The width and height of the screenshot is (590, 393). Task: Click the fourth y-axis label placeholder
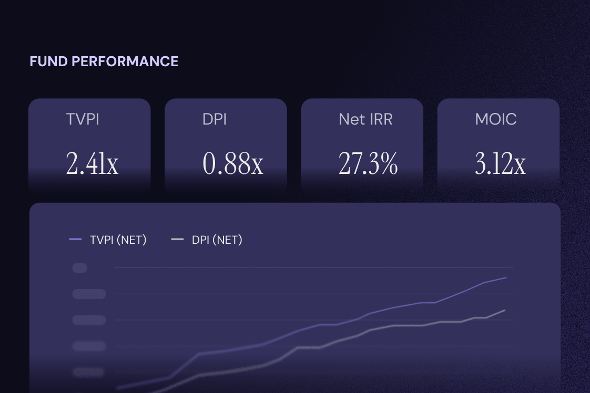coord(89,346)
